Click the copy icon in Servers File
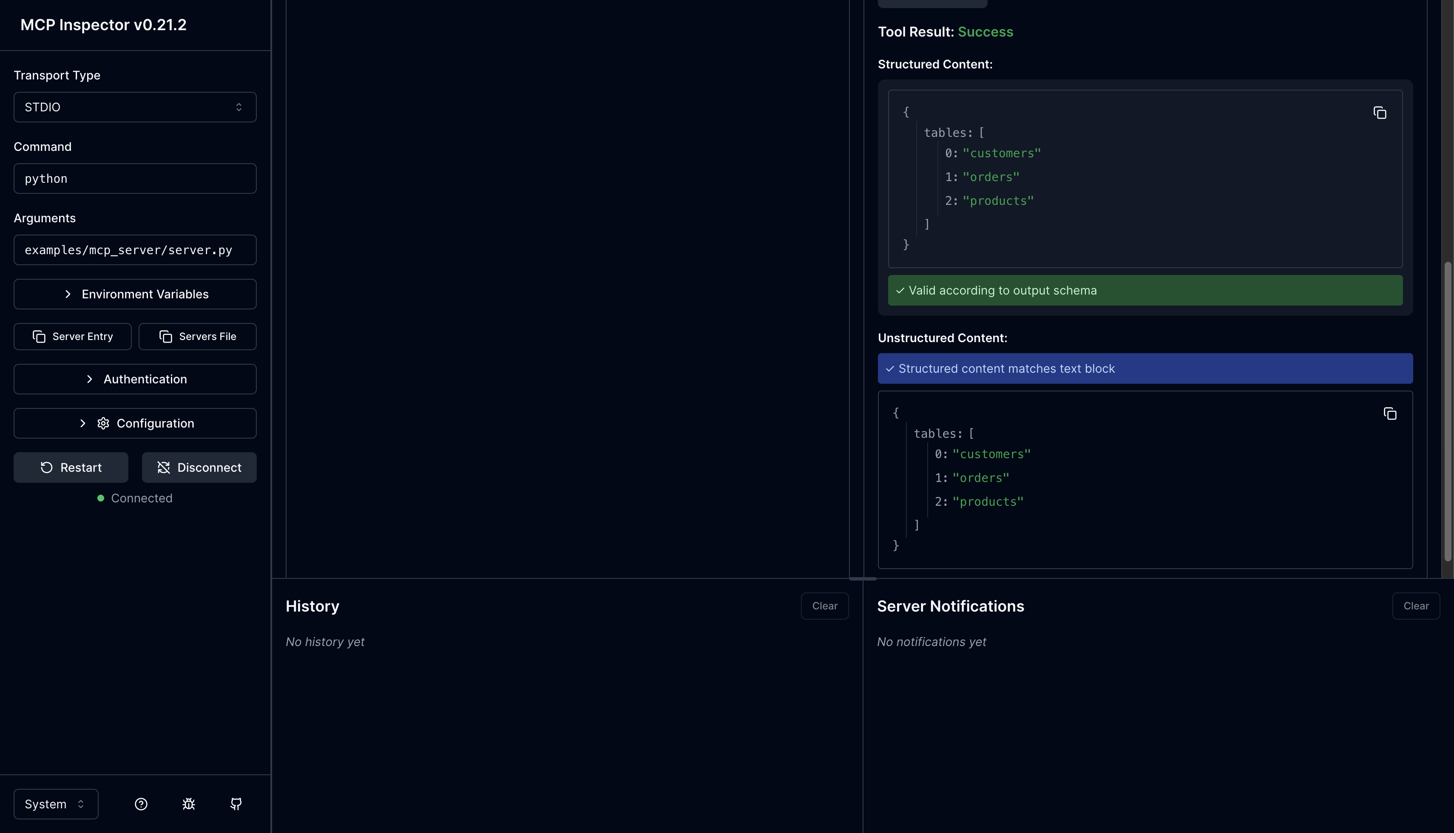Image resolution: width=1454 pixels, height=833 pixels. pyautogui.click(x=165, y=337)
